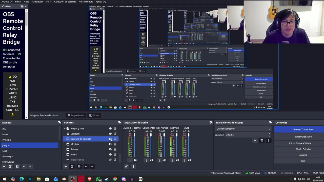Move the selected scene down
324x182 pixels.
(x=30, y=166)
